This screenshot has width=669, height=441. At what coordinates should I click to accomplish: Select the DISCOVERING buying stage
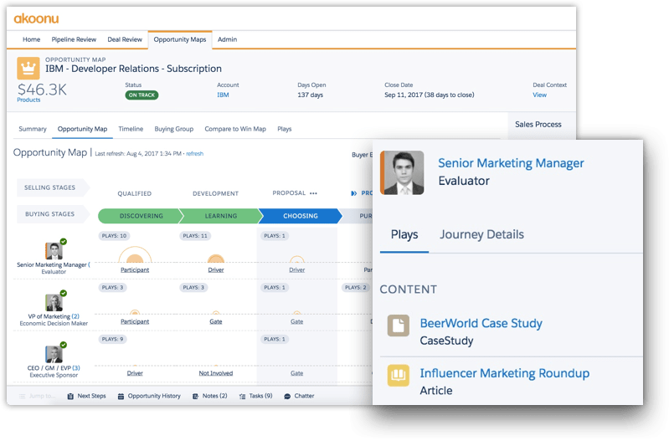pyautogui.click(x=142, y=216)
